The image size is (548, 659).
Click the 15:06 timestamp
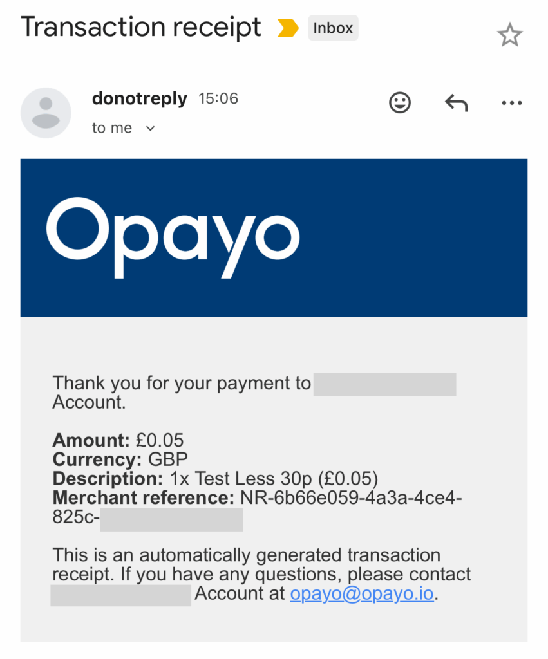(x=218, y=98)
